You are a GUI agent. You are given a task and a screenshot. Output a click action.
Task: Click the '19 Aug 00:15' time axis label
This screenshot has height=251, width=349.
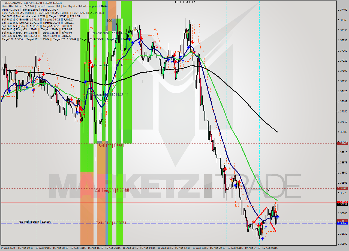coord(235,248)
